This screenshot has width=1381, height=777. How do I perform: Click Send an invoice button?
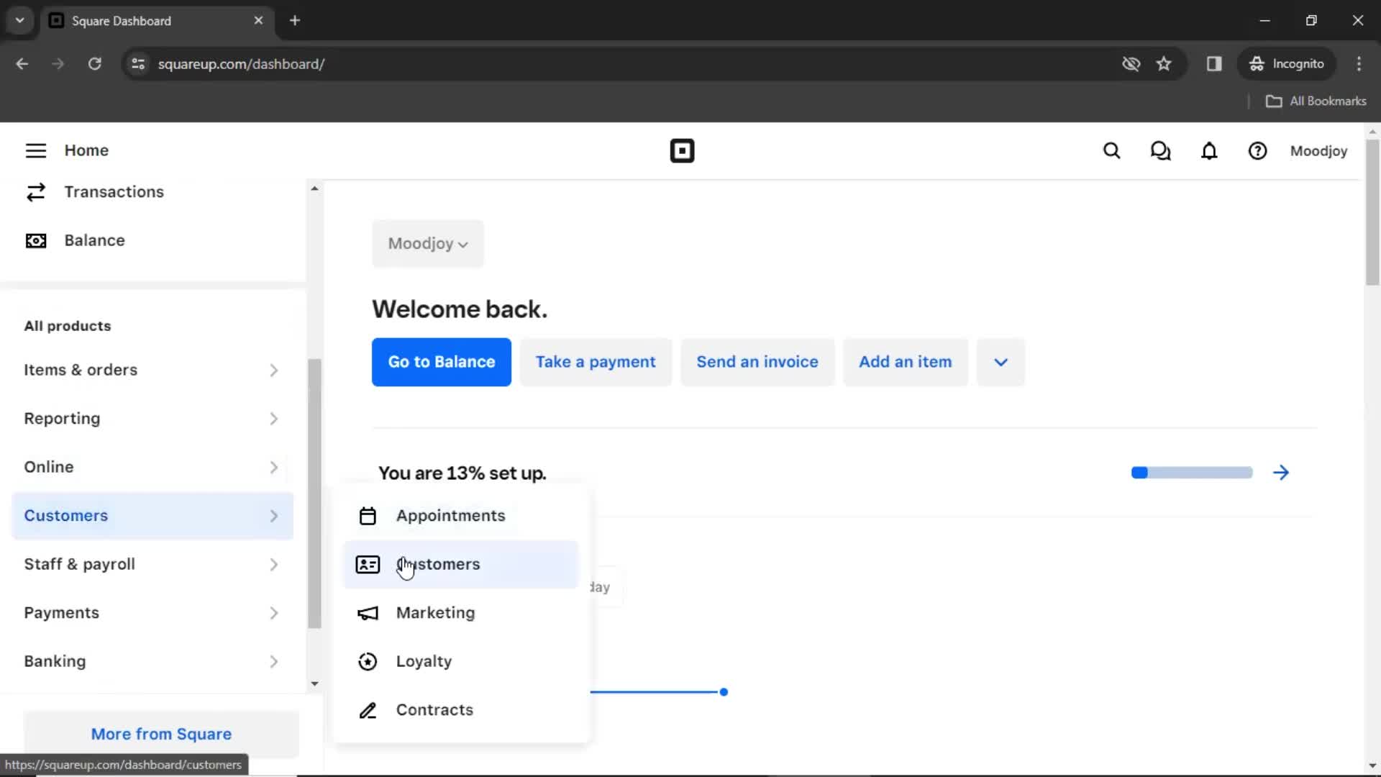[x=757, y=362]
